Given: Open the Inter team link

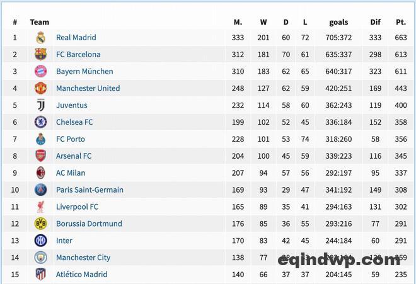Looking at the screenshot, I should tap(64, 241).
